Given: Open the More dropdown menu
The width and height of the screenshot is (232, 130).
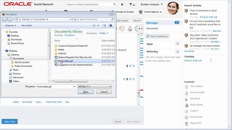Looking at the screenshot, I should pos(137,21).
